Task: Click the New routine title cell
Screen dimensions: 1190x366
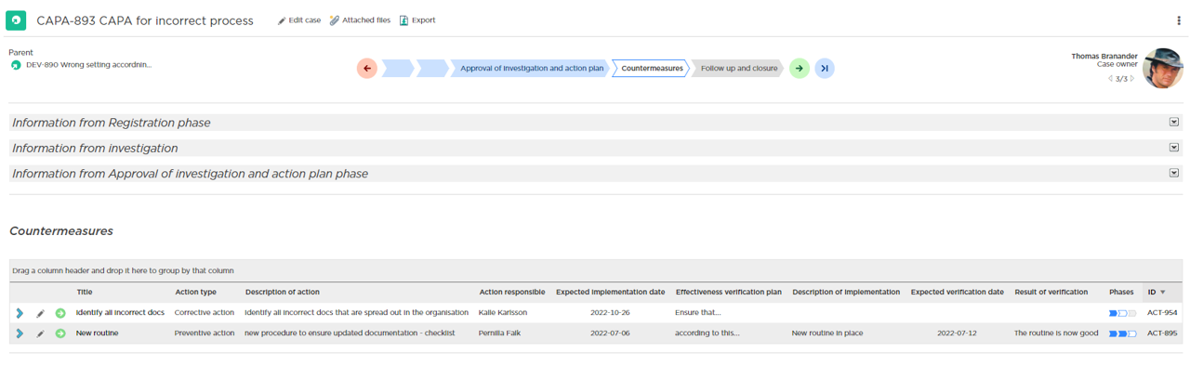Action: click(x=97, y=333)
